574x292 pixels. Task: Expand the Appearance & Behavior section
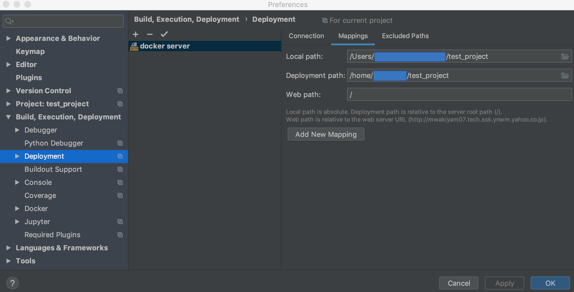coord(9,38)
